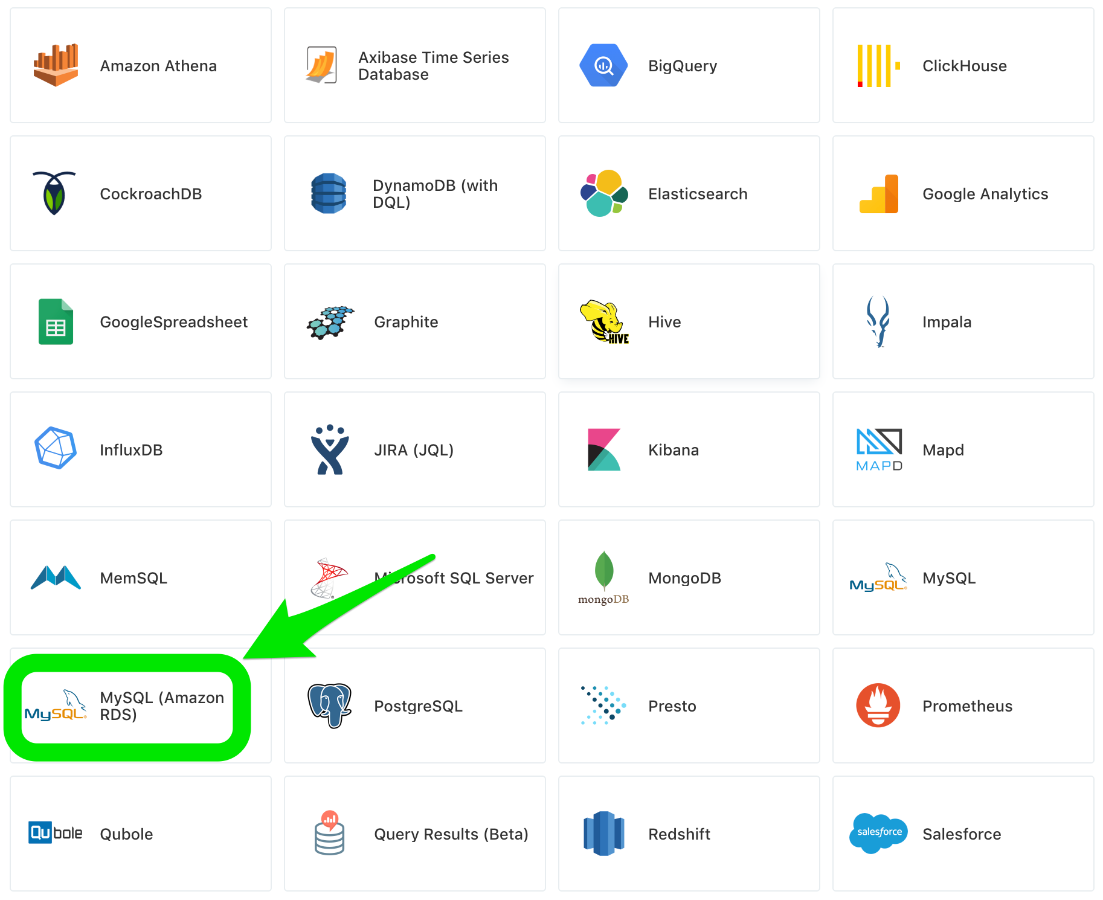The image size is (1103, 900).
Task: Pick the Prometheus flame icon
Action: pyautogui.click(x=878, y=706)
